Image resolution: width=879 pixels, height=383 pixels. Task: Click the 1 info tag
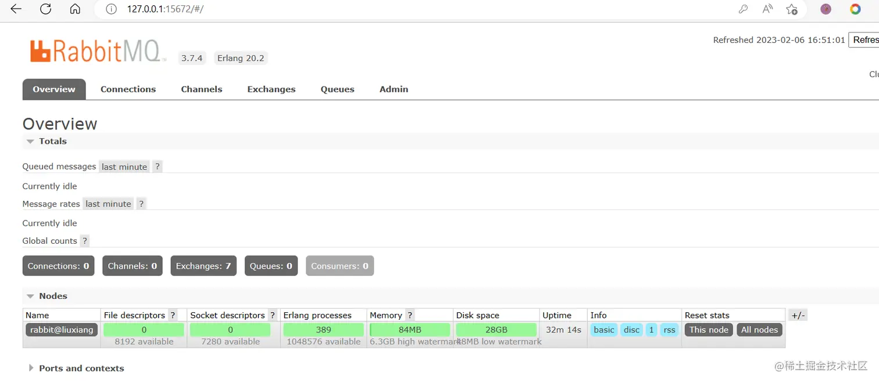(651, 330)
